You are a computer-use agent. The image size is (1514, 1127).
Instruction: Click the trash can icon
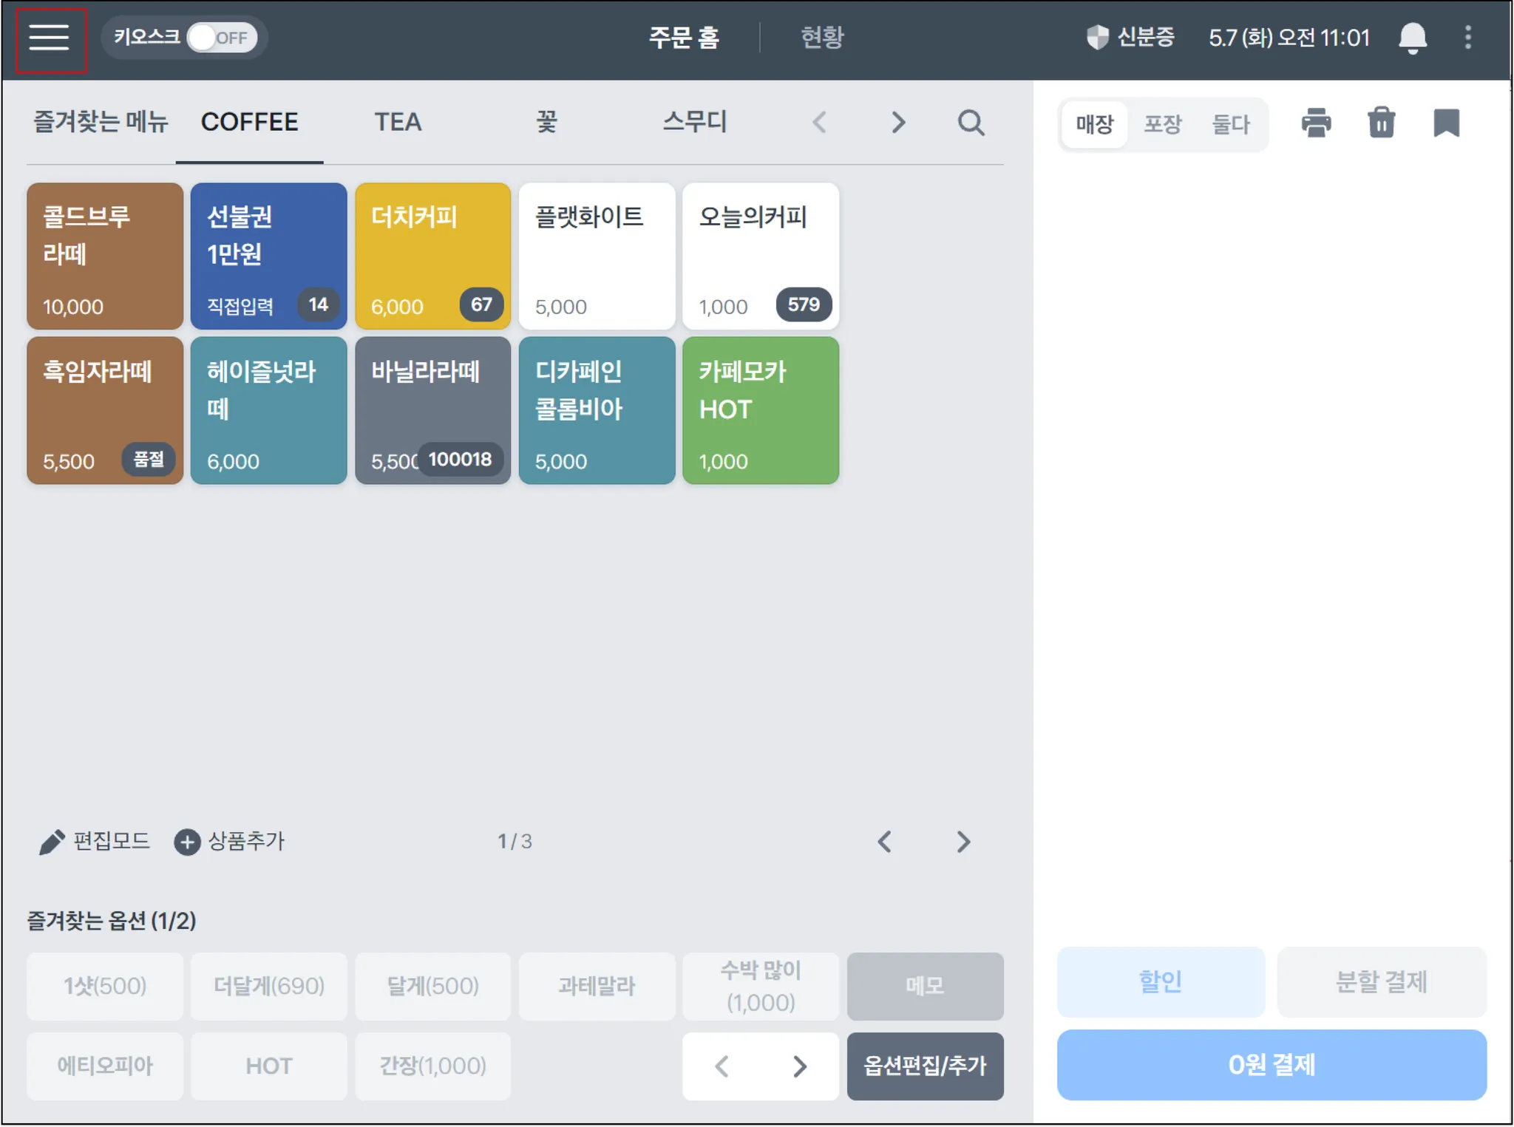pos(1381,123)
